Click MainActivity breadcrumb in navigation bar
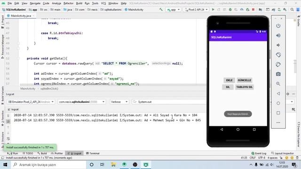Image resolution: width=301 pixels, height=169 pixels. 134,9
